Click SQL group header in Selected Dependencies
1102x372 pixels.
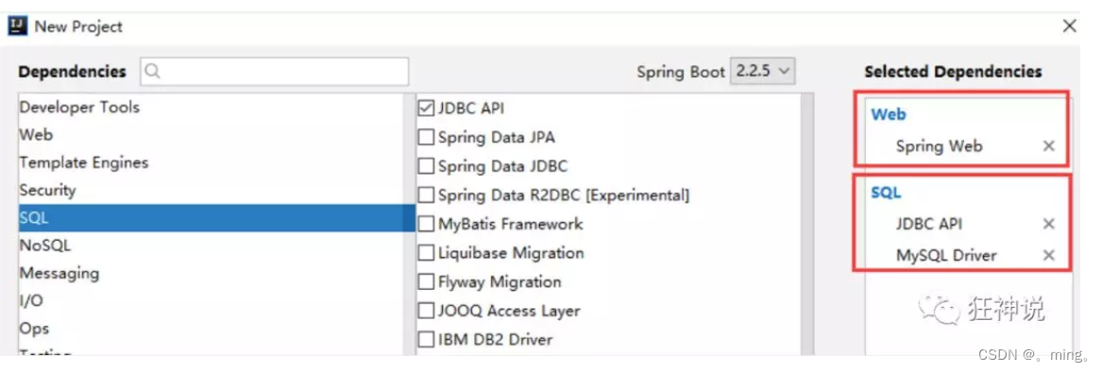[886, 193]
